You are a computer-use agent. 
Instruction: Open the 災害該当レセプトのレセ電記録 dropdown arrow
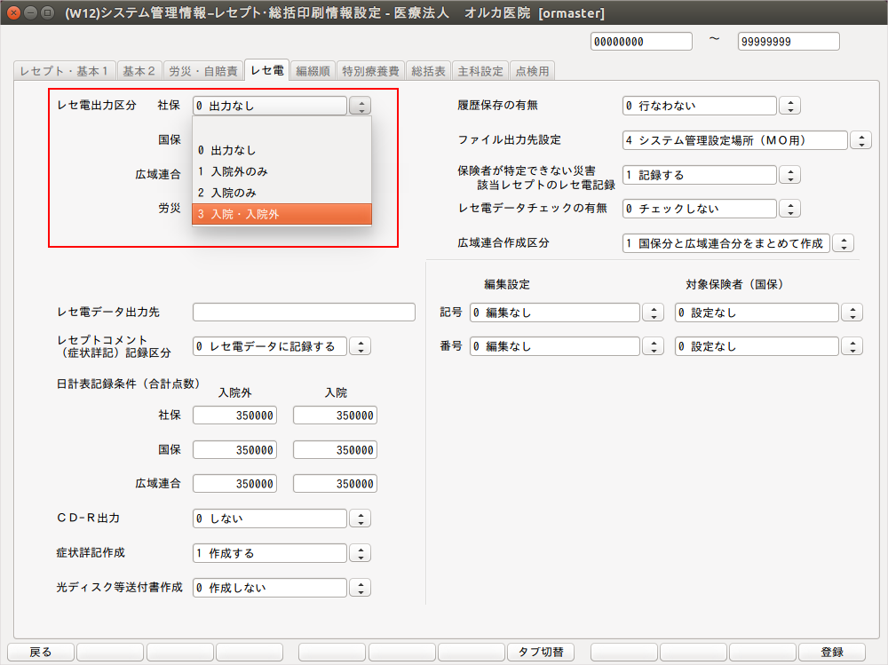790,175
